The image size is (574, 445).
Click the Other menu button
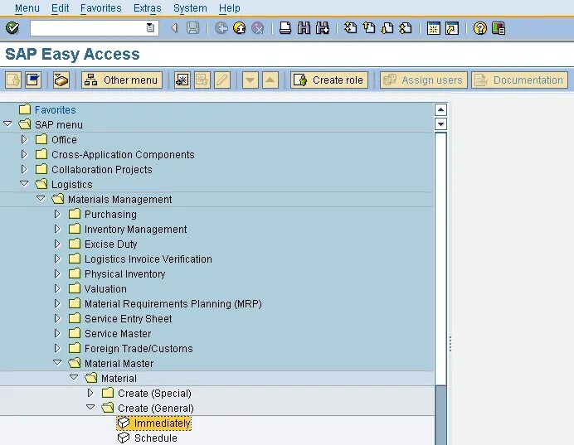pos(122,80)
